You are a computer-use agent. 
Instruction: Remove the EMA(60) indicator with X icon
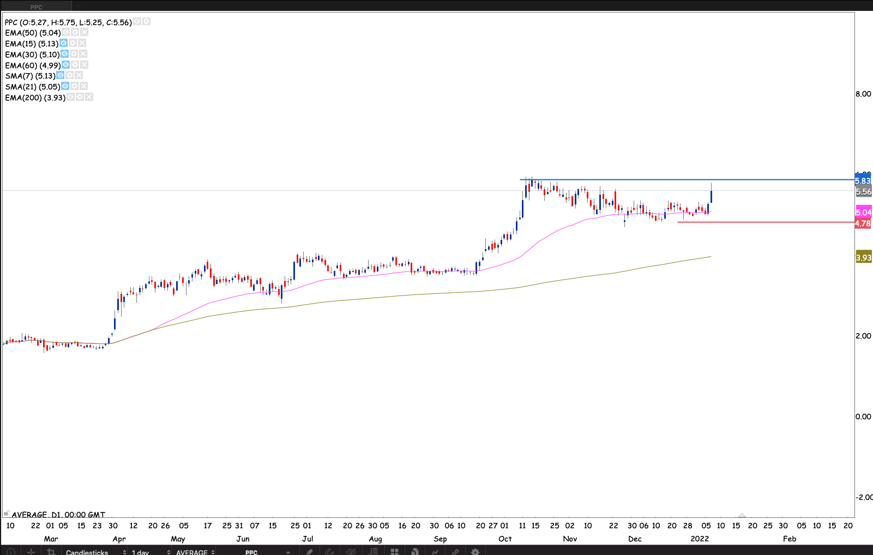84,65
